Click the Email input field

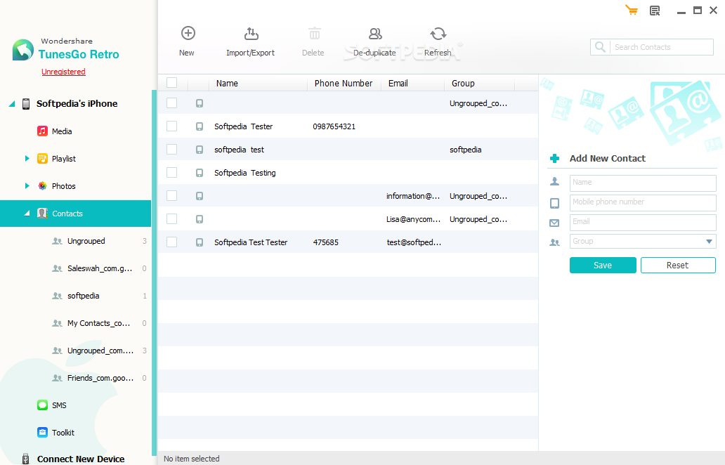[x=643, y=222]
